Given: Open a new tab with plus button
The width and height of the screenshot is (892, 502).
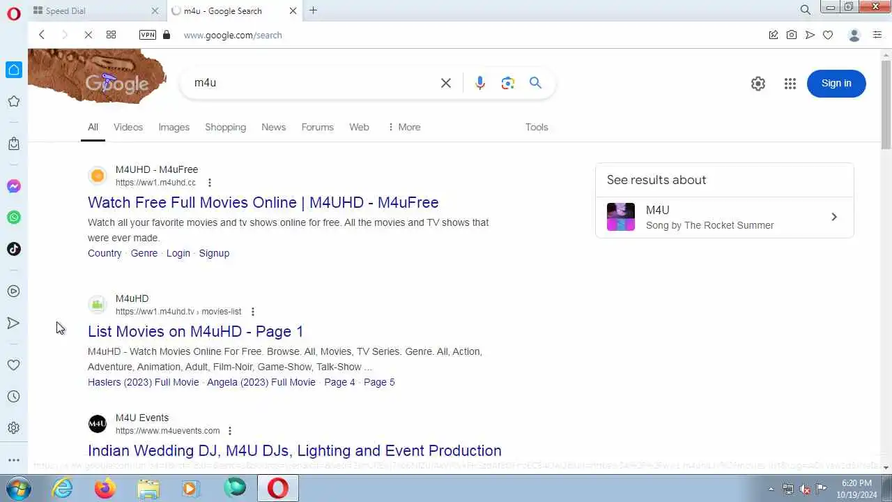Looking at the screenshot, I should [313, 10].
